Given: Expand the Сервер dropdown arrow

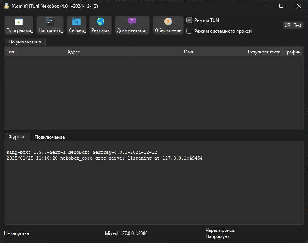Looking at the screenshot, I should click(x=84, y=33).
